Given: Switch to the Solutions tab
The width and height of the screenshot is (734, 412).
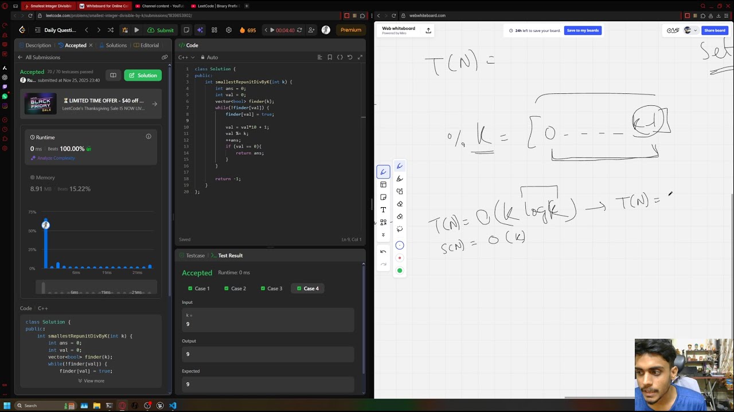Looking at the screenshot, I should 112,45.
